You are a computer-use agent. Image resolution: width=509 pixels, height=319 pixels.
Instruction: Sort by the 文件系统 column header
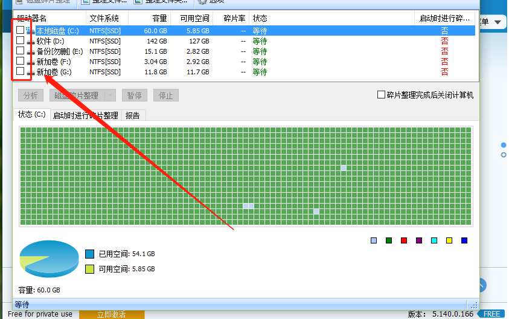point(107,18)
